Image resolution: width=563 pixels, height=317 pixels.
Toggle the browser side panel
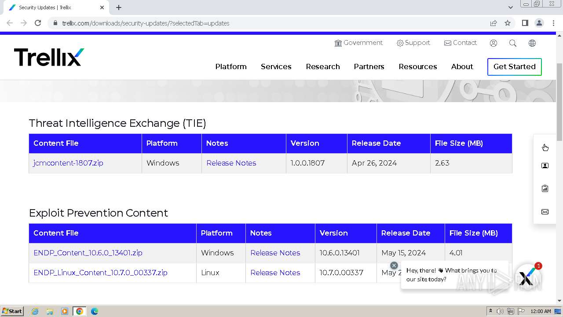tap(525, 23)
